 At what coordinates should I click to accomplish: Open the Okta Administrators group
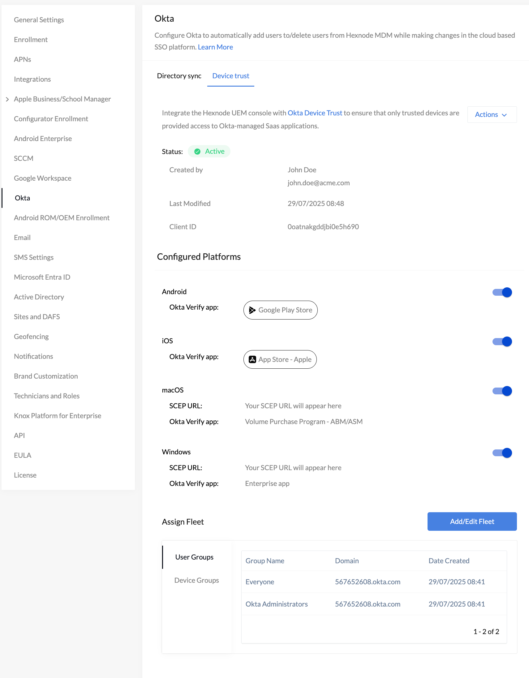[x=276, y=604]
